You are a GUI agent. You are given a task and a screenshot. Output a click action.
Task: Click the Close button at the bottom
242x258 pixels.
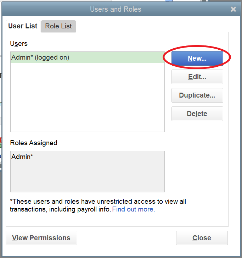[x=202, y=238]
